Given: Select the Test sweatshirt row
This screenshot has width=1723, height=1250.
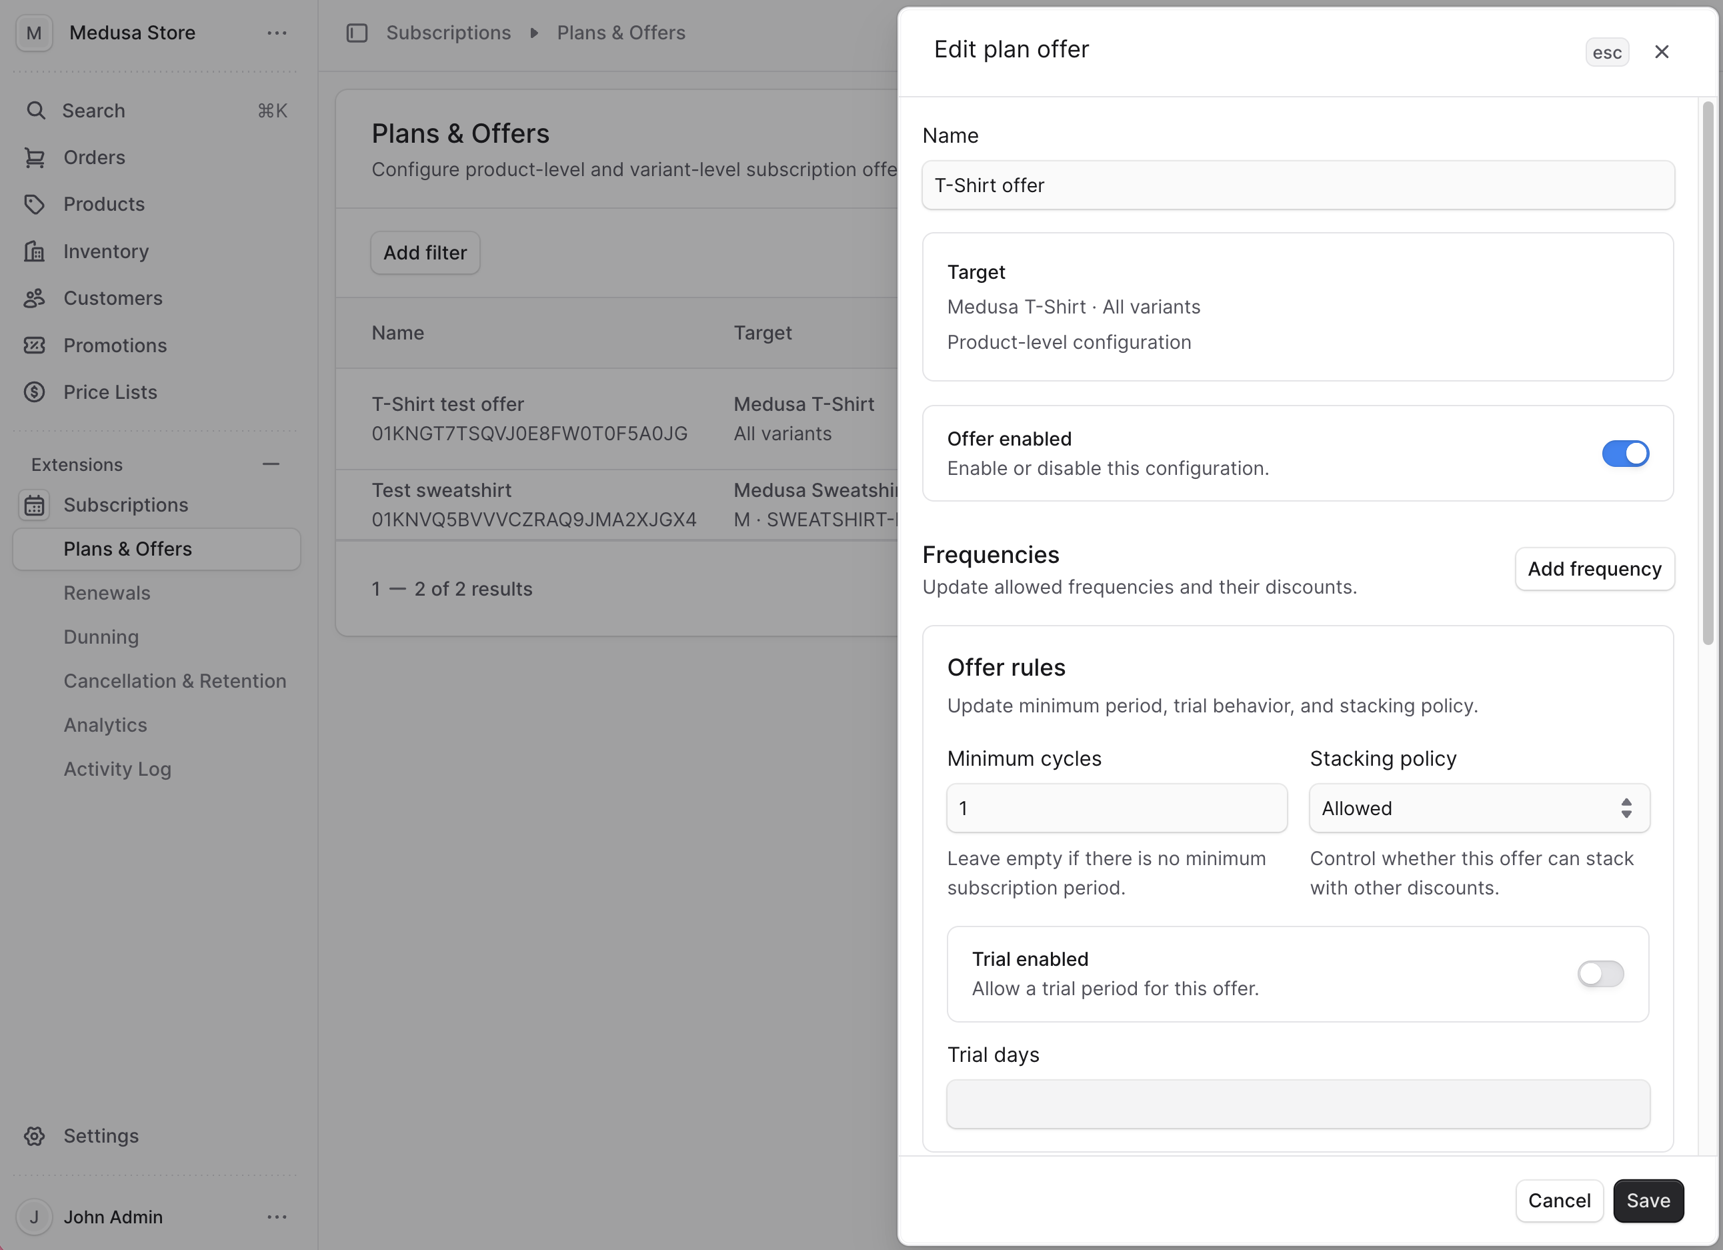Looking at the screenshot, I should (x=617, y=506).
